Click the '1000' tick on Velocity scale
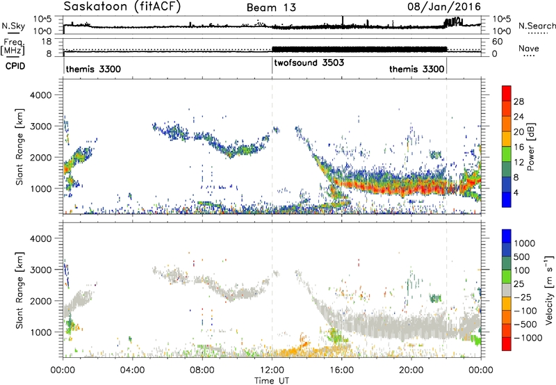Viewport: 556px width, 385px height. click(x=525, y=243)
